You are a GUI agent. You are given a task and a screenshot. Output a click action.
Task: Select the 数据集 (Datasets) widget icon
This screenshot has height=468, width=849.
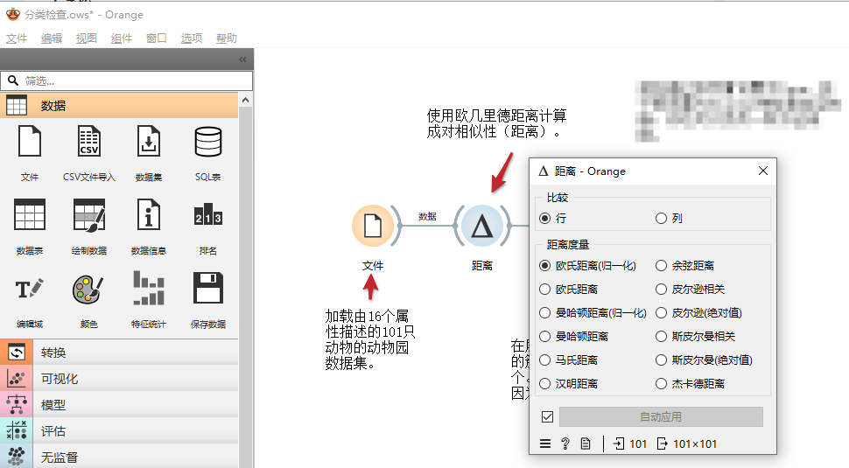149,141
